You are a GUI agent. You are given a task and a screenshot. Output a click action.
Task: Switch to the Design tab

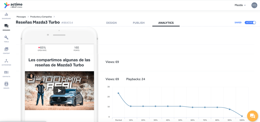pos(111,23)
